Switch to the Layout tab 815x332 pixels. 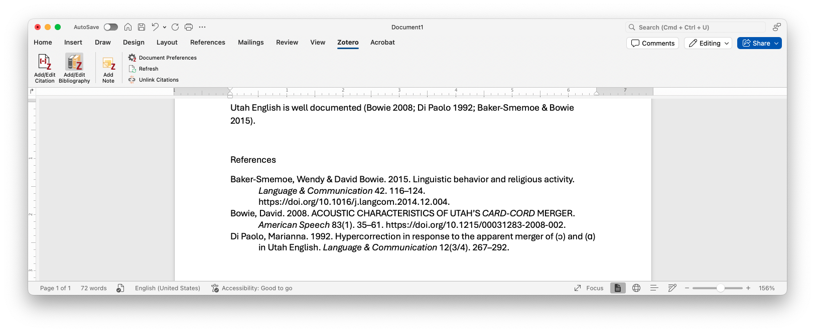167,43
